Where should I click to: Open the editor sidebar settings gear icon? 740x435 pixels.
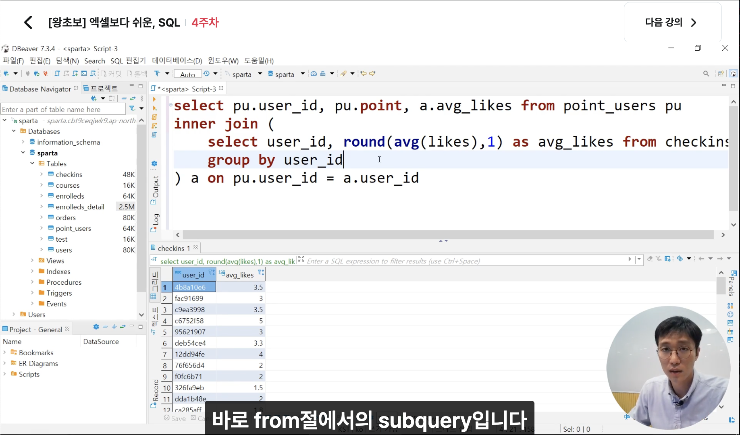pos(154,164)
